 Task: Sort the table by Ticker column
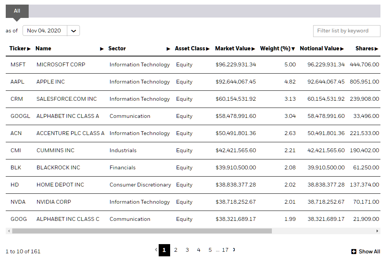[x=20, y=48]
